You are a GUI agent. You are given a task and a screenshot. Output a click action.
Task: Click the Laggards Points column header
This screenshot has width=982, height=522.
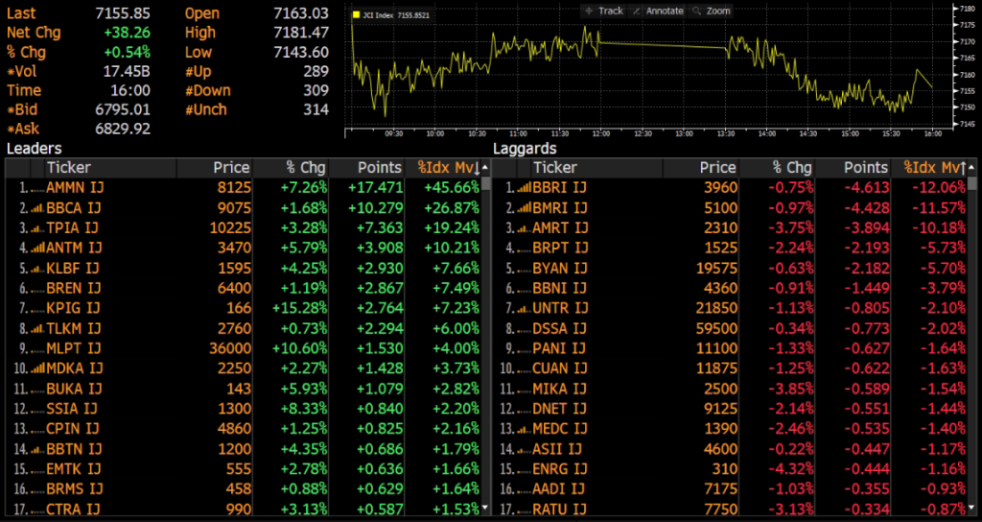pyautogui.click(x=866, y=168)
